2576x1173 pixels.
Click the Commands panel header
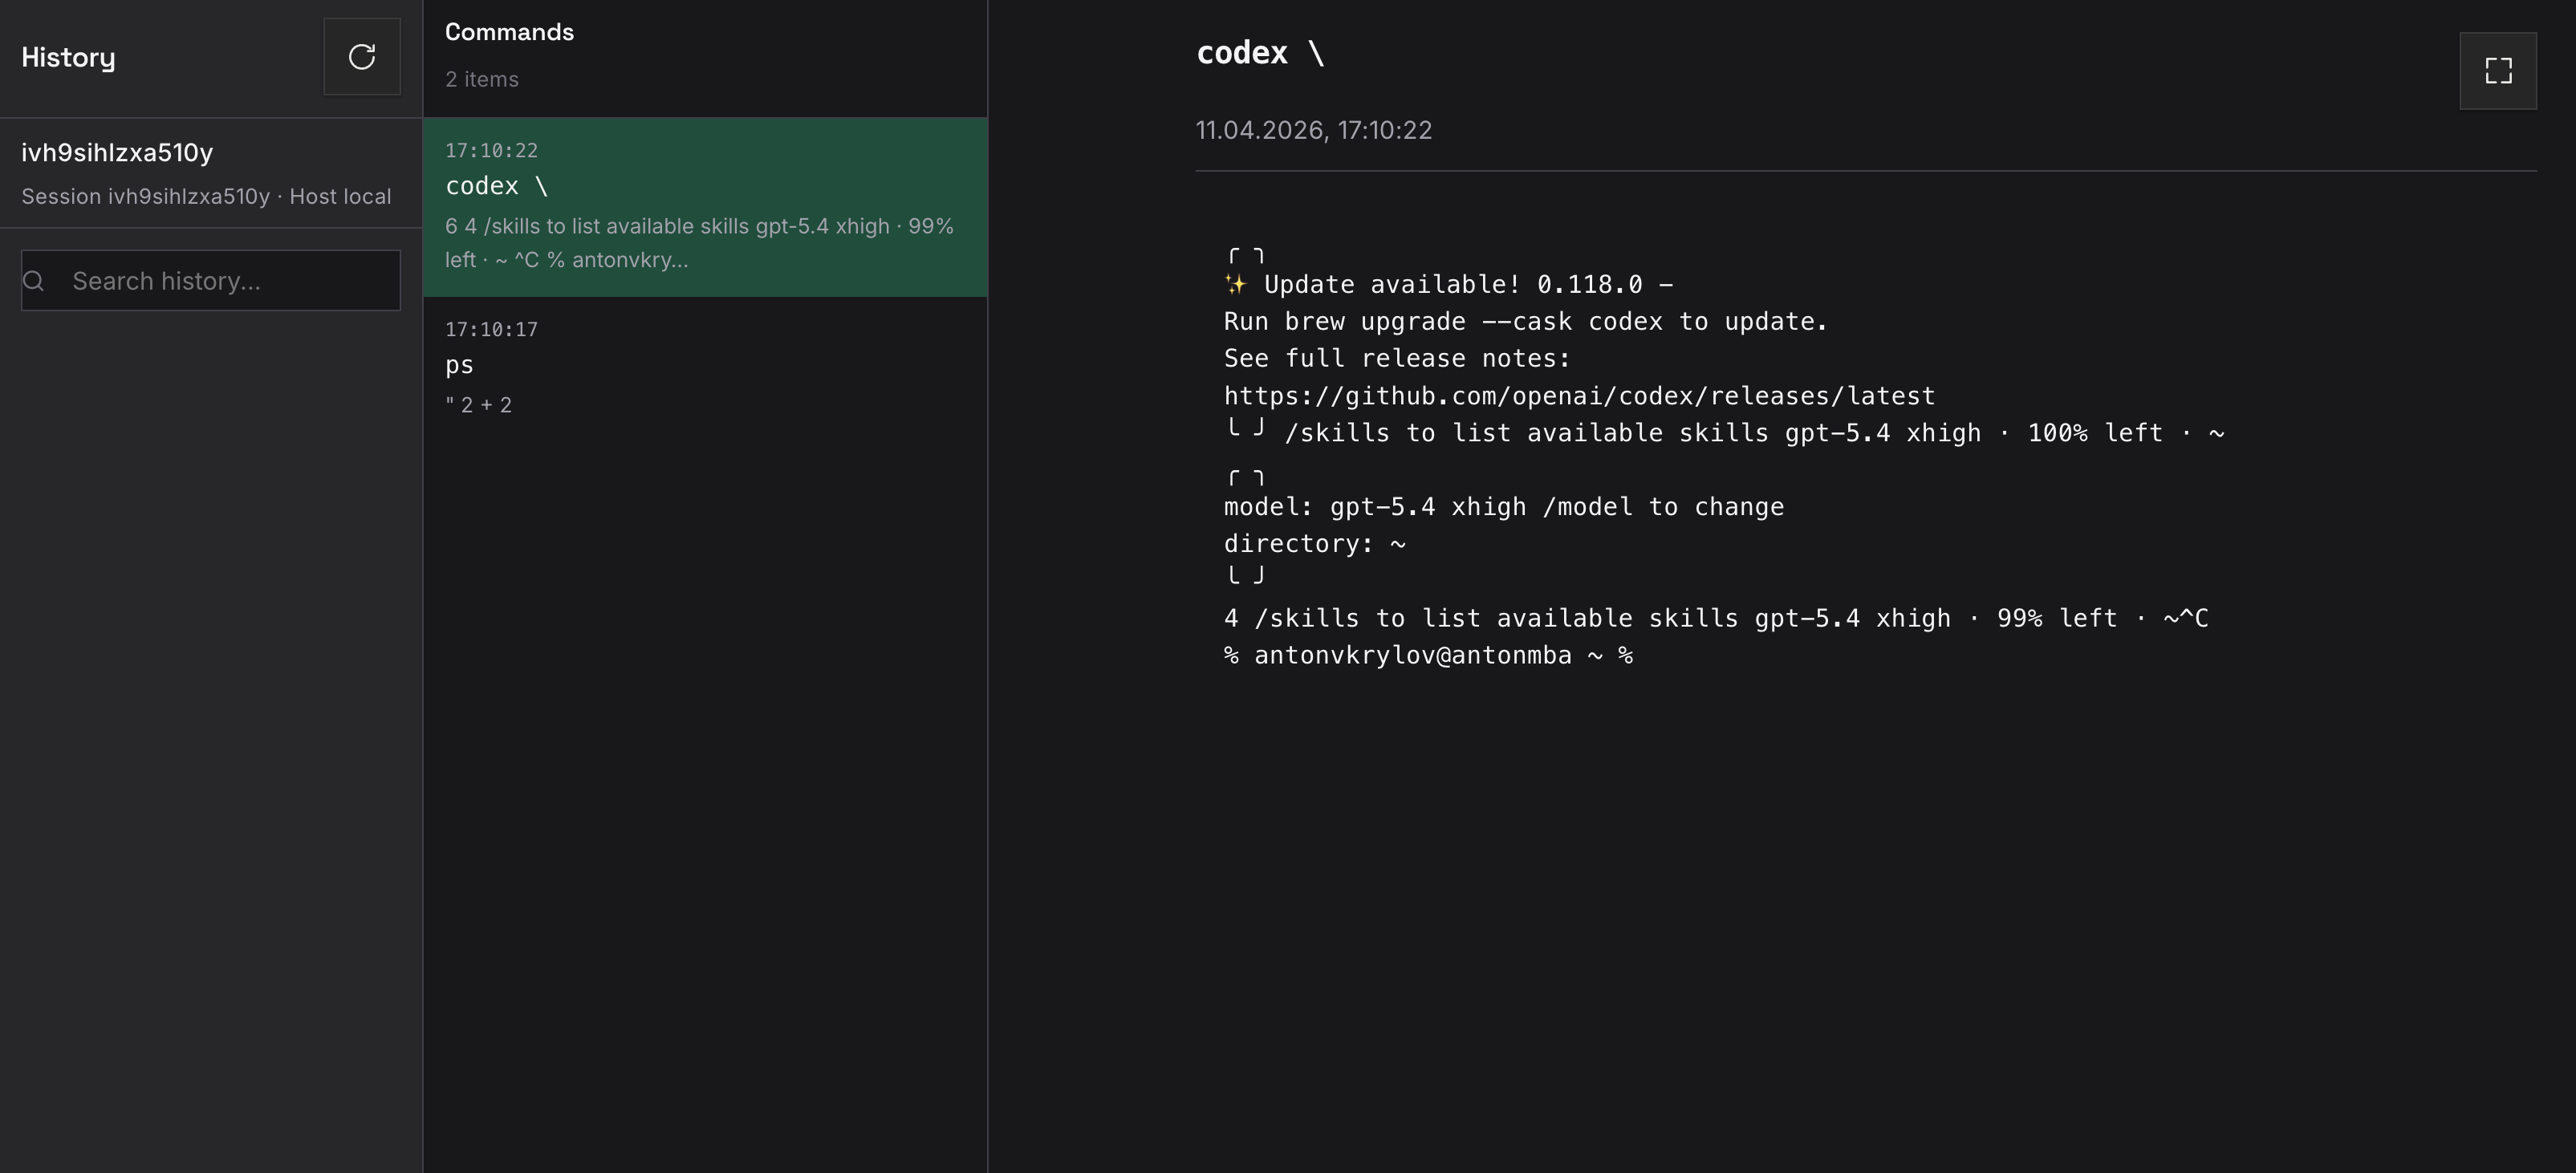509,31
